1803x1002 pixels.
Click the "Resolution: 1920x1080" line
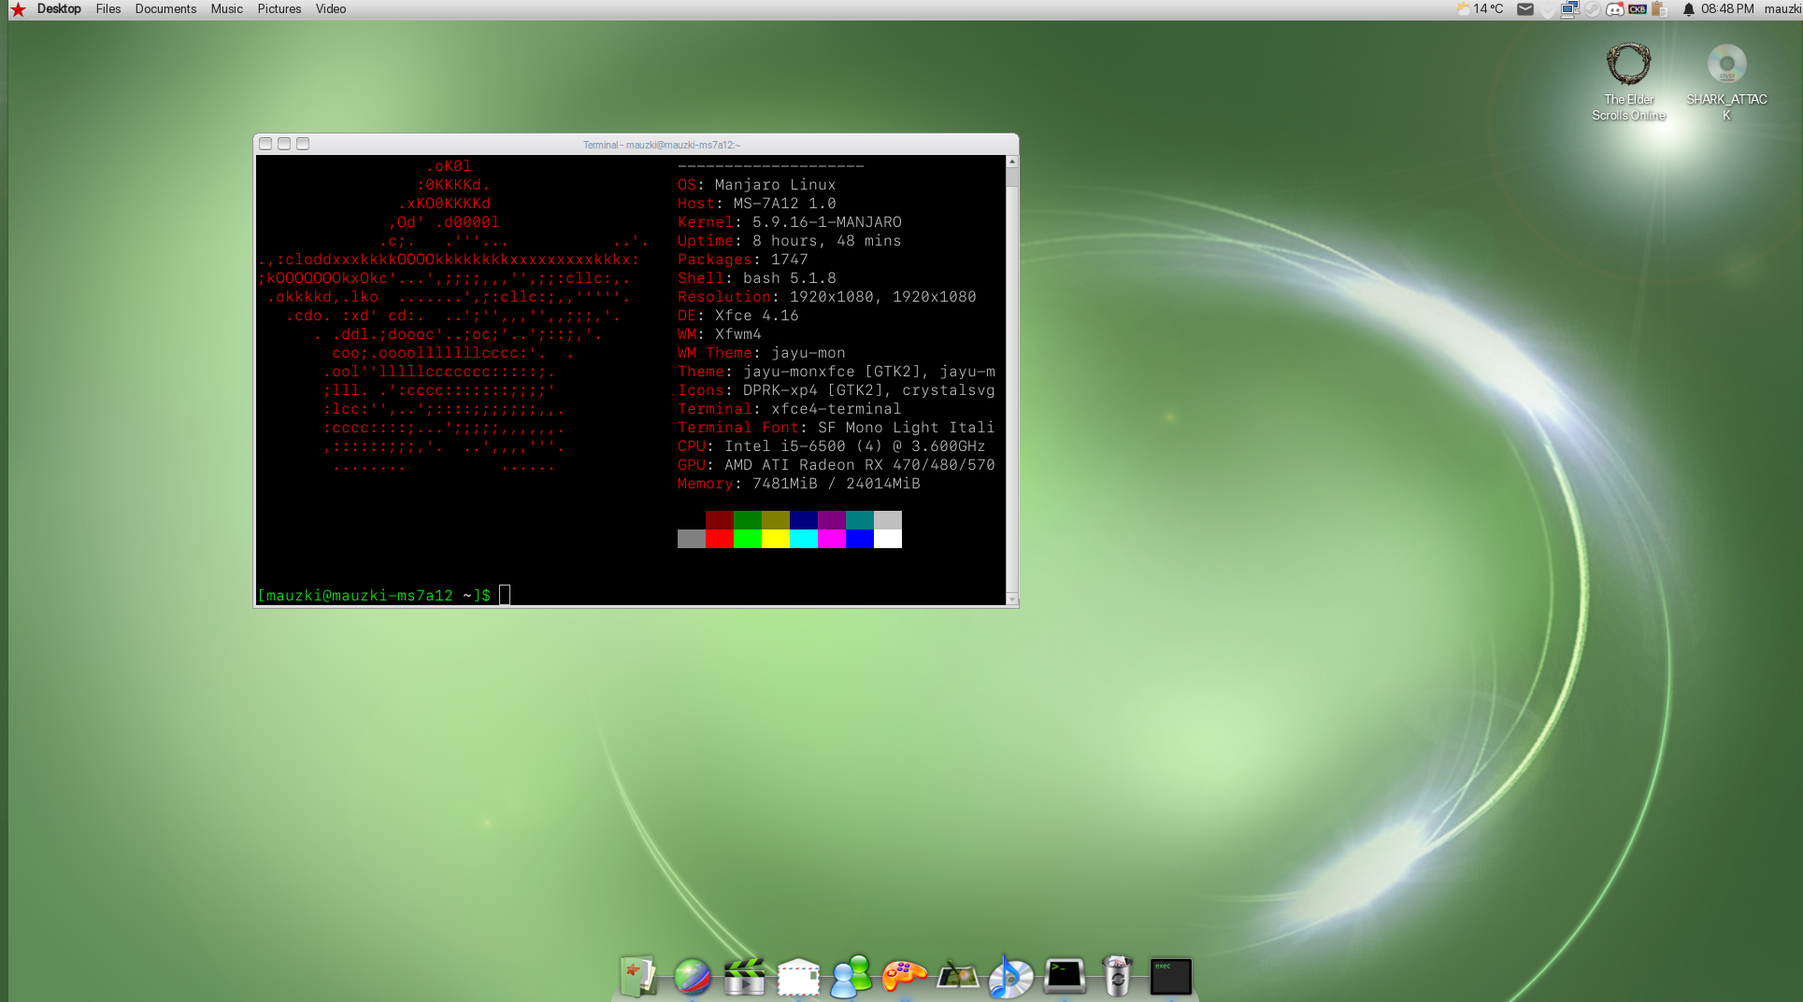point(827,297)
